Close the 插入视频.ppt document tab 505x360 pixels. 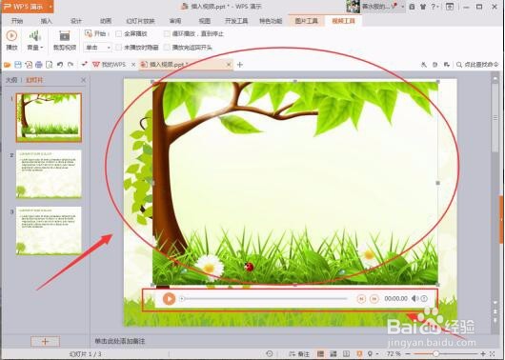tap(229, 65)
